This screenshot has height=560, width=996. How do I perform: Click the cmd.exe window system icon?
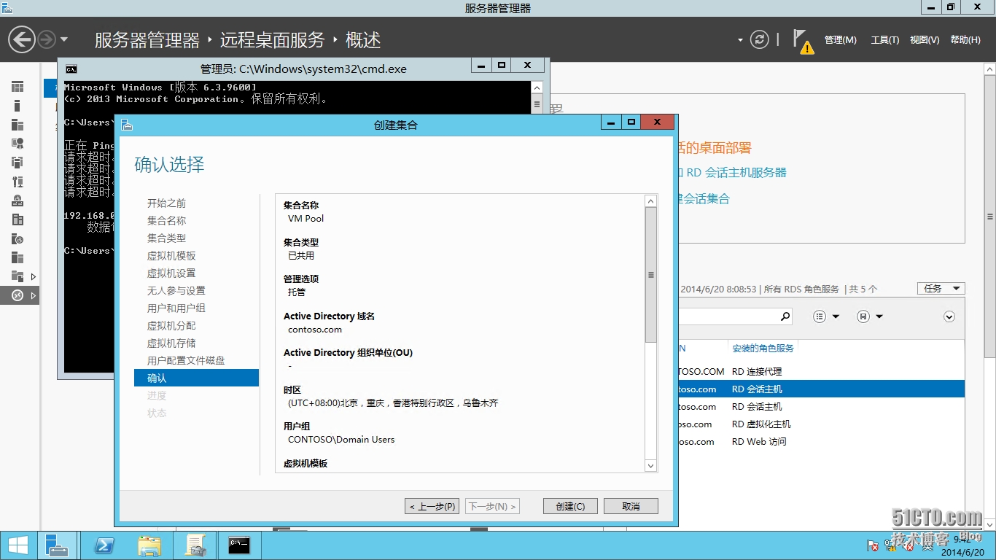[x=71, y=69]
